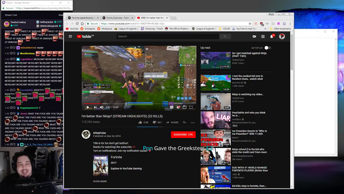This screenshot has height=194, width=344.
Task: Open the account avatar menu
Action: (282, 36)
